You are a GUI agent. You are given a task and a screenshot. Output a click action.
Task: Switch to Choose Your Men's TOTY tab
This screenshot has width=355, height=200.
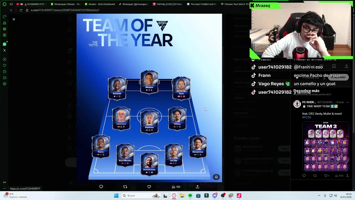pyautogui.click(x=235, y=4)
